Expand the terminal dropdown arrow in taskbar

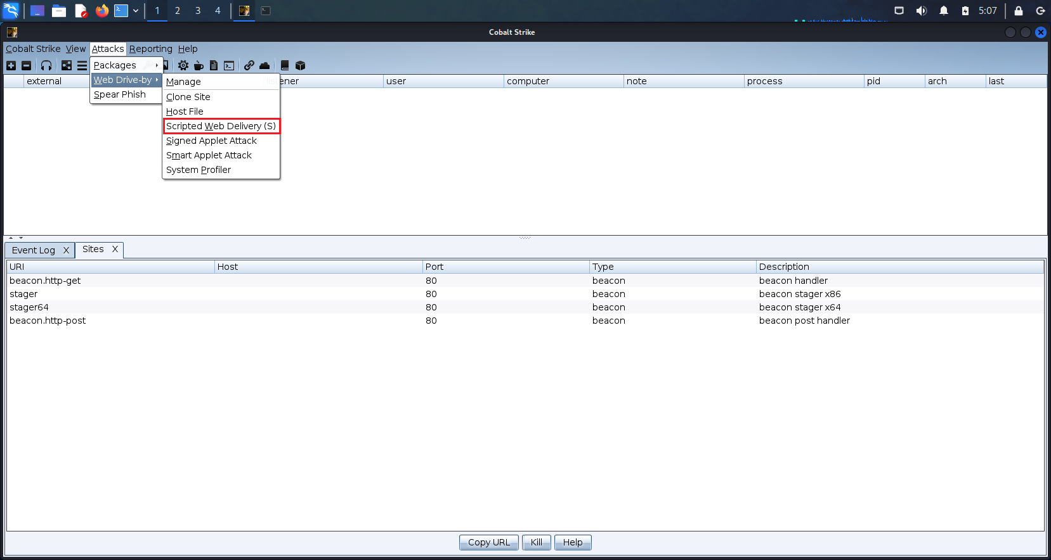coord(136,11)
